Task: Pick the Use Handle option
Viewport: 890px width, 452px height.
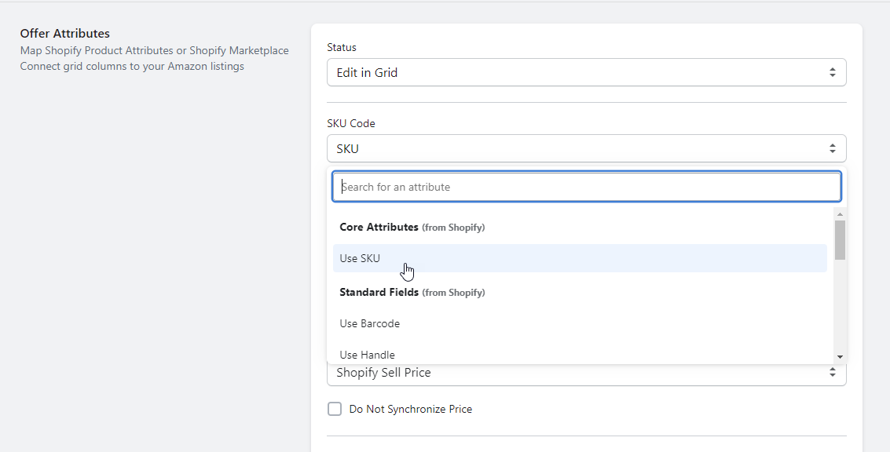Action: coord(580,355)
